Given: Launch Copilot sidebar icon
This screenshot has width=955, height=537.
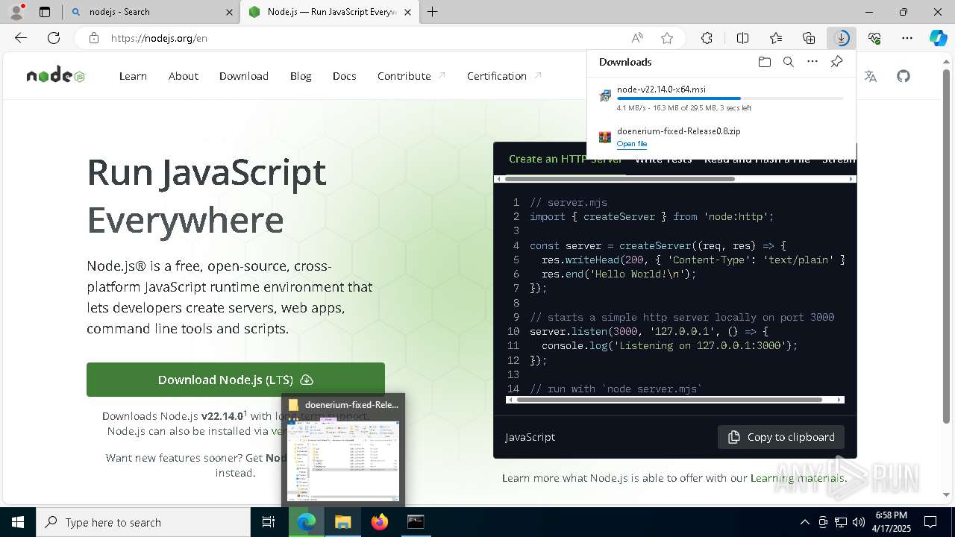Looking at the screenshot, I should 939,38.
